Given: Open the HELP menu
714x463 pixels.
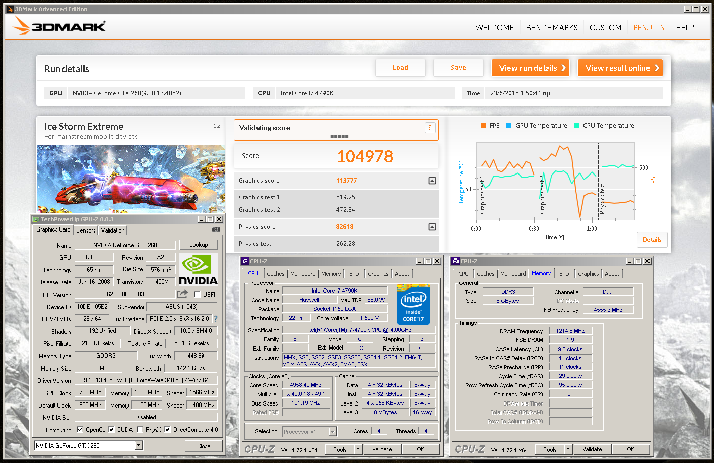Looking at the screenshot, I should pos(685,28).
